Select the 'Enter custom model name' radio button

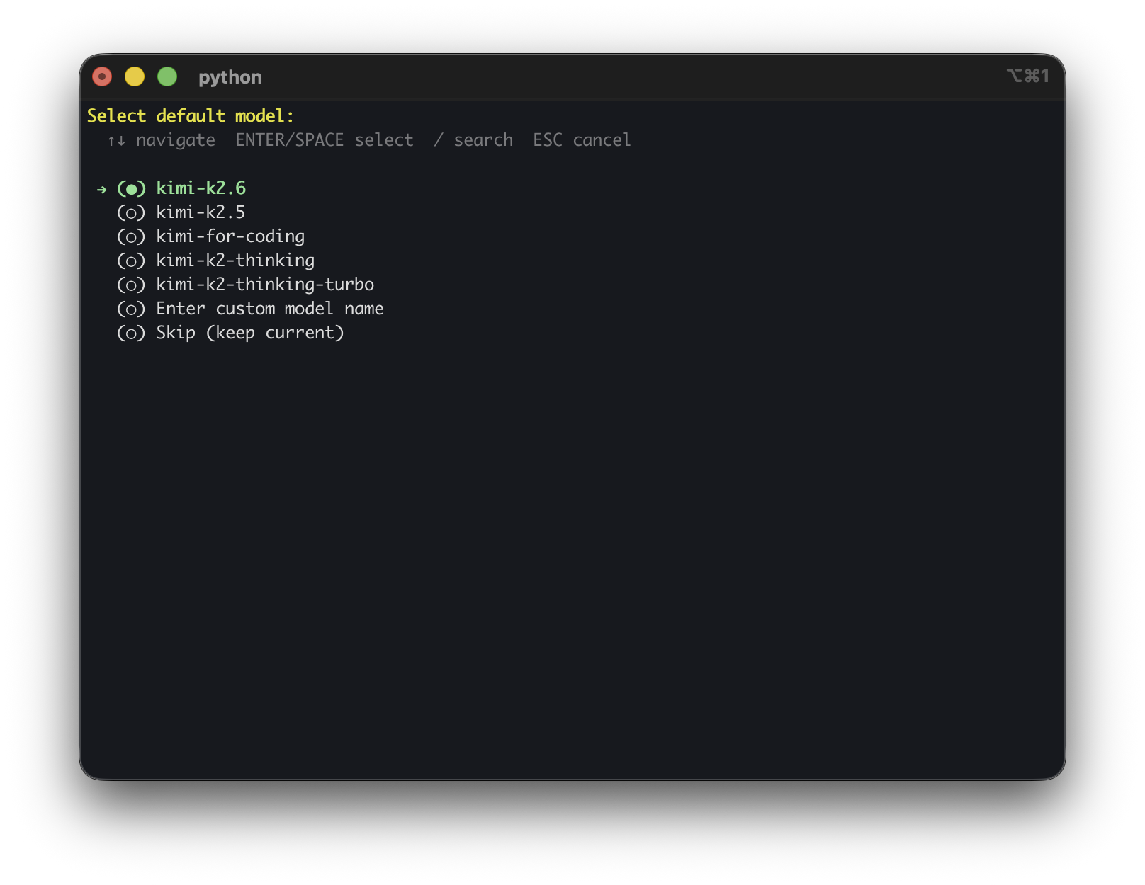point(131,309)
